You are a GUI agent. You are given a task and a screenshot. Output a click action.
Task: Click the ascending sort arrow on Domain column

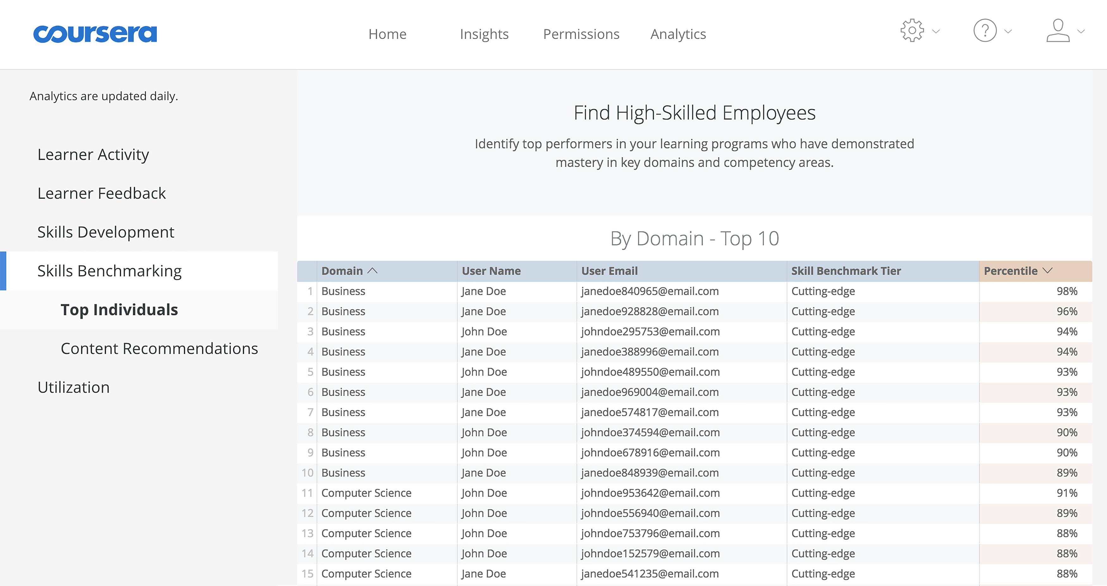tap(373, 271)
